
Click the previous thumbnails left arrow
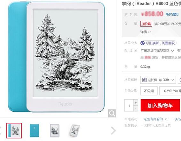coord(0,130)
